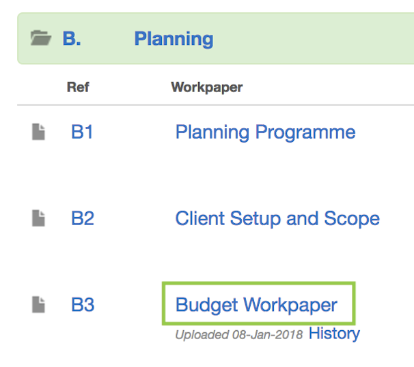The height and width of the screenshot is (367, 414).
Task: Click the Ref column header
Action: 78,87
